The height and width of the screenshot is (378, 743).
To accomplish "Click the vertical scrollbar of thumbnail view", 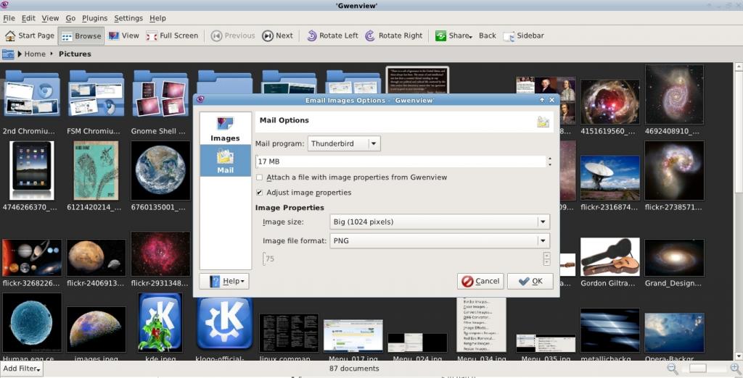I will point(738,211).
